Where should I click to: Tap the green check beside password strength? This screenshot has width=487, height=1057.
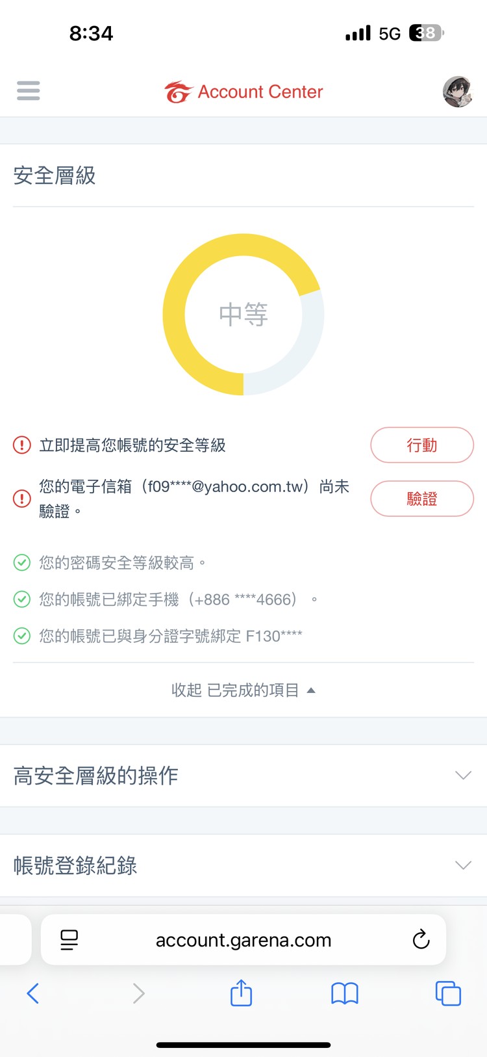(22, 562)
